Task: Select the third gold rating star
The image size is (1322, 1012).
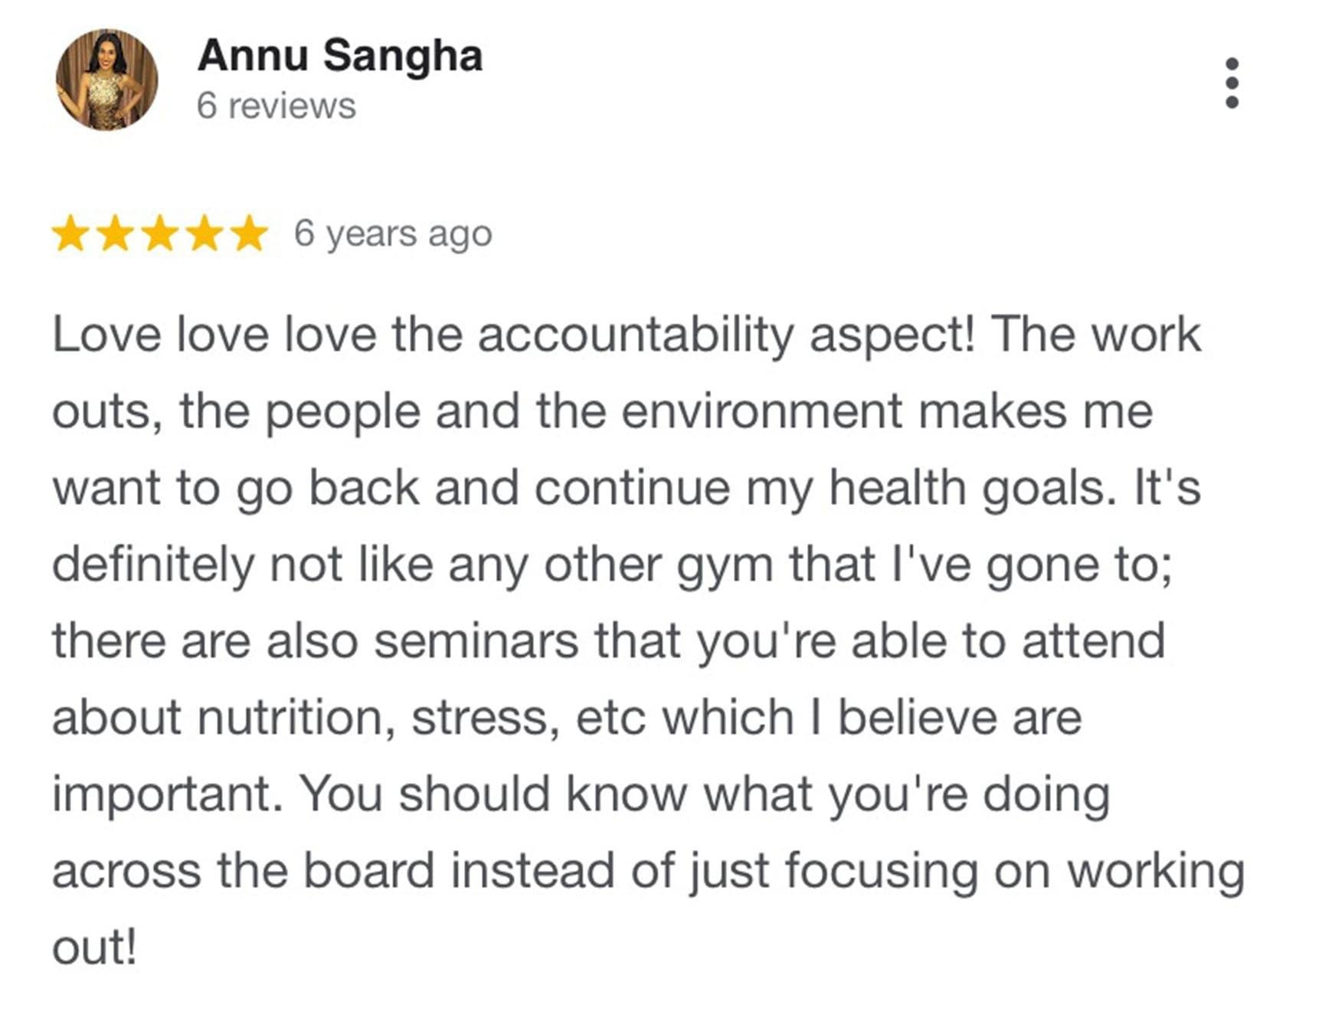Action: [160, 234]
